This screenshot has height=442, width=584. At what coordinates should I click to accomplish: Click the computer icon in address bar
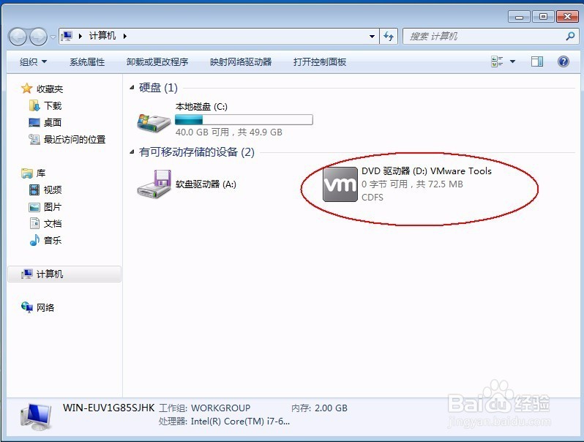point(67,36)
